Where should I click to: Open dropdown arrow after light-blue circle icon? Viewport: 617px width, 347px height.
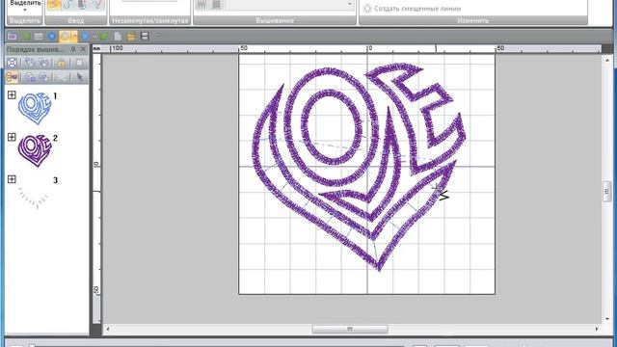coord(94,37)
